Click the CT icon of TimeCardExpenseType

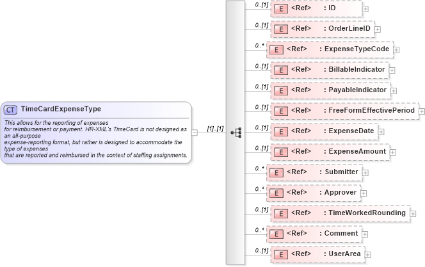click(10, 109)
